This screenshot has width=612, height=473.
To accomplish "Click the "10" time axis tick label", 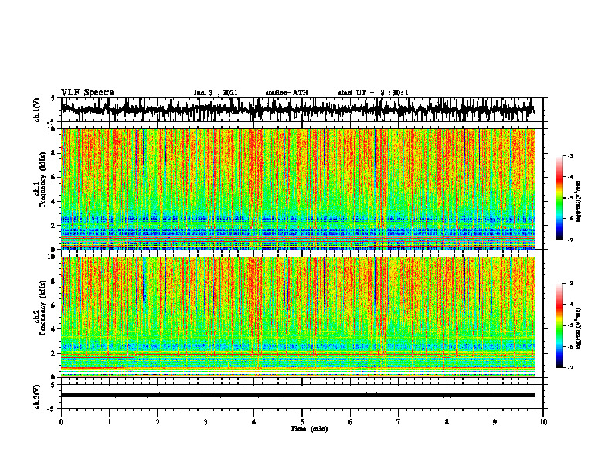I will tap(543, 422).
